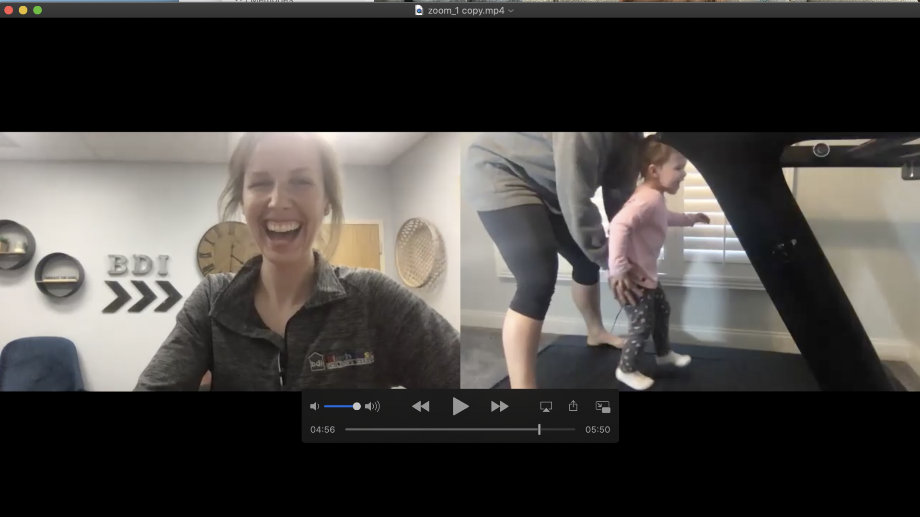
Task: Click the fast forward button
Action: click(499, 406)
